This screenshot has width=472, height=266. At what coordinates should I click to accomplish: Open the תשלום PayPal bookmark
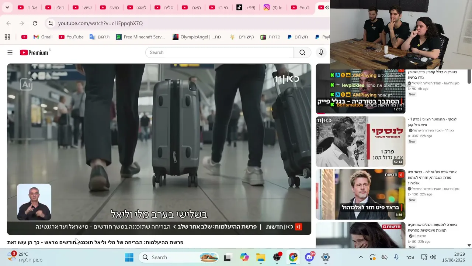(x=297, y=37)
